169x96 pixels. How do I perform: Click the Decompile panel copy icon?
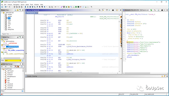coord(155,10)
